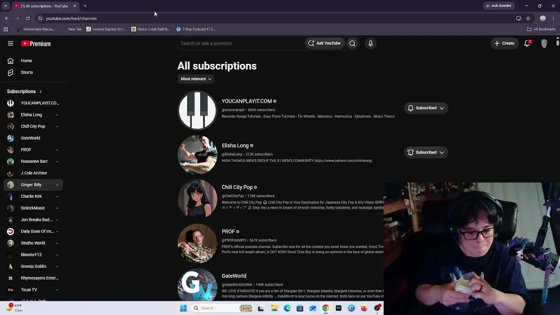Reload the page
The image size is (560, 315).
click(x=28, y=18)
